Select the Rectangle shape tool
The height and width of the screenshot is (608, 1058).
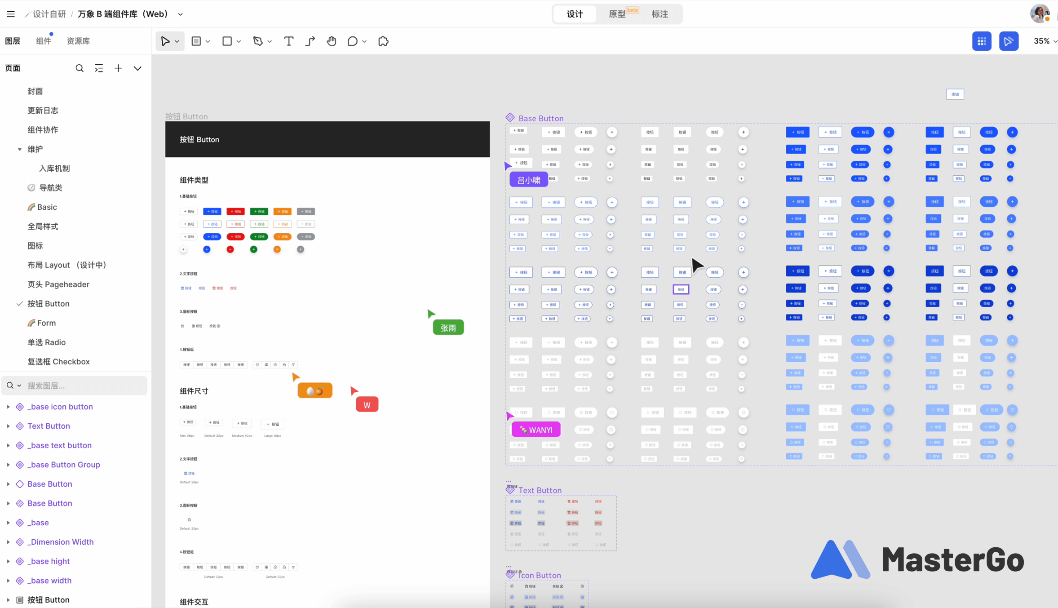[x=227, y=41]
